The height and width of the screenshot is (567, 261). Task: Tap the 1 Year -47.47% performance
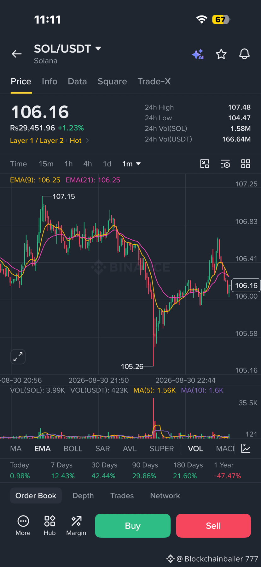[x=227, y=470]
